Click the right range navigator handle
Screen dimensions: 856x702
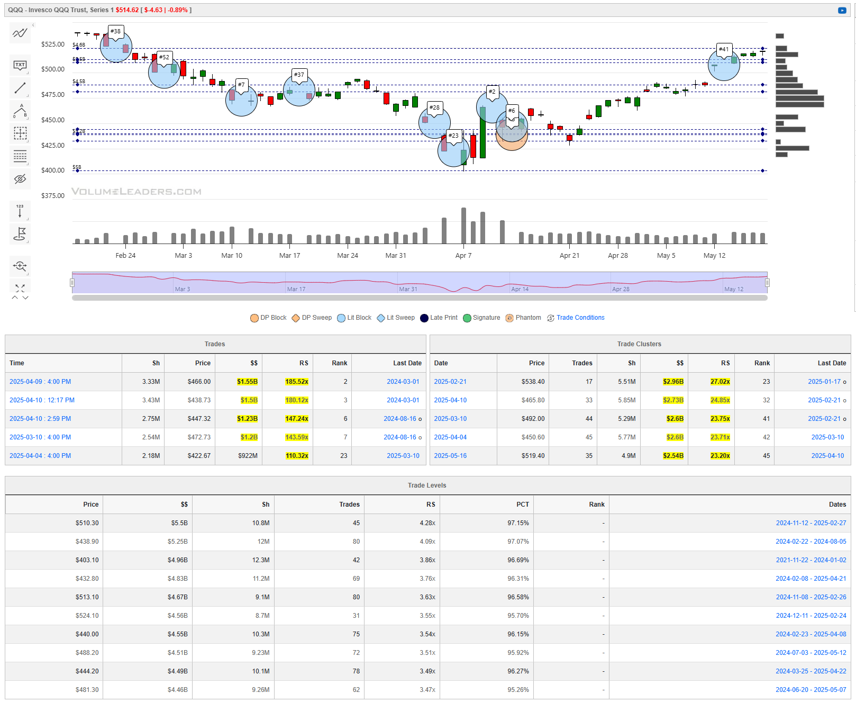[767, 283]
